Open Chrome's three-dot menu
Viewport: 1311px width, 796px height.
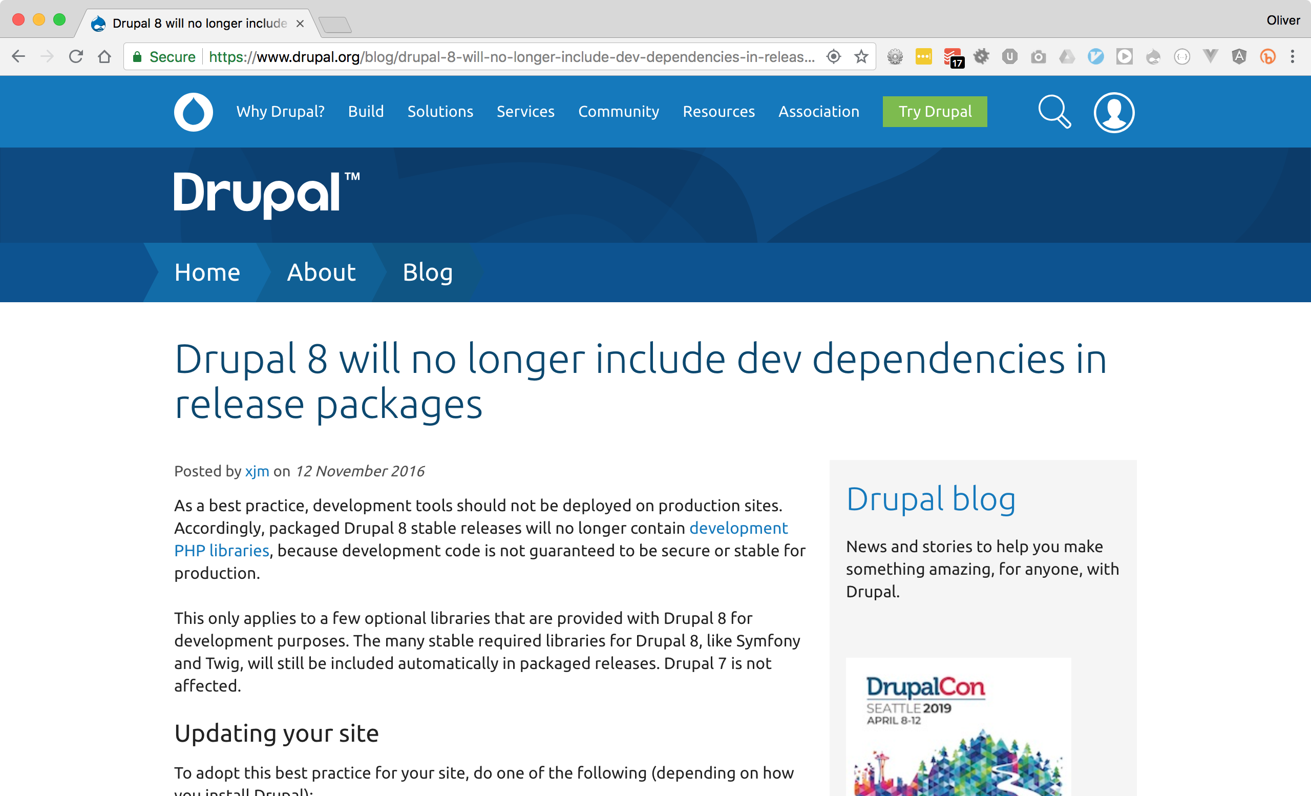click(1293, 56)
